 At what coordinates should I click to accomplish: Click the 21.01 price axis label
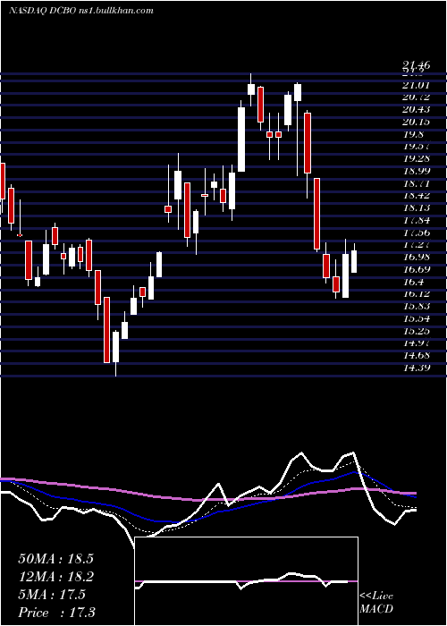(x=417, y=85)
